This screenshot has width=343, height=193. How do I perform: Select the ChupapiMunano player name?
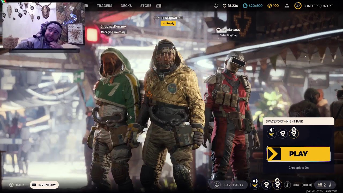(x=113, y=27)
